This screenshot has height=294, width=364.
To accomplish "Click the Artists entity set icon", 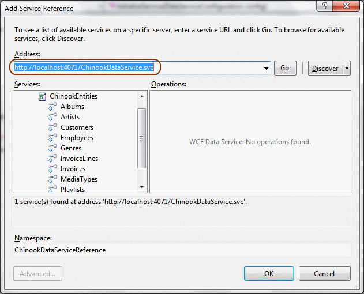I will tap(52, 117).
